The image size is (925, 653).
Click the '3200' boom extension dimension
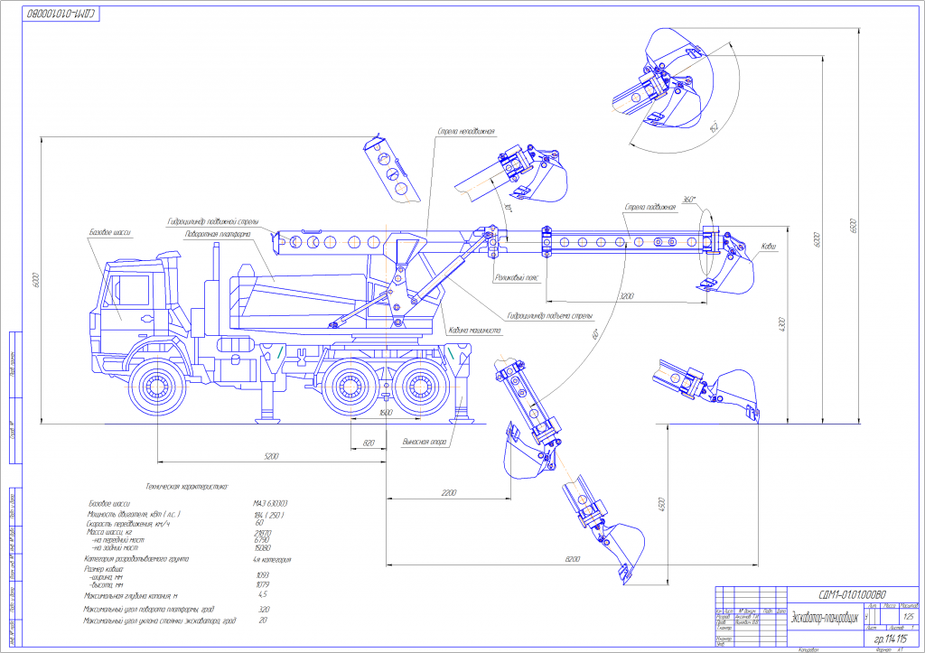(627, 296)
